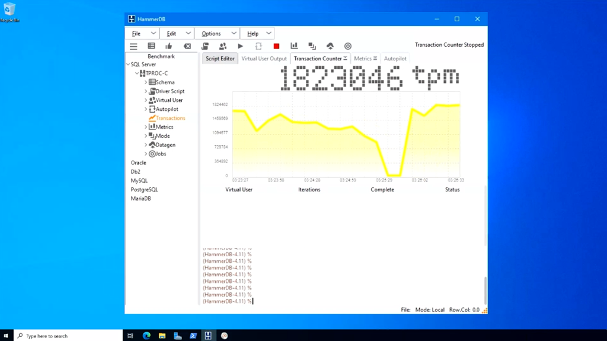The image size is (607, 341).
Task: Toggle the red Transaction Counter stop button
Action: coord(276,46)
